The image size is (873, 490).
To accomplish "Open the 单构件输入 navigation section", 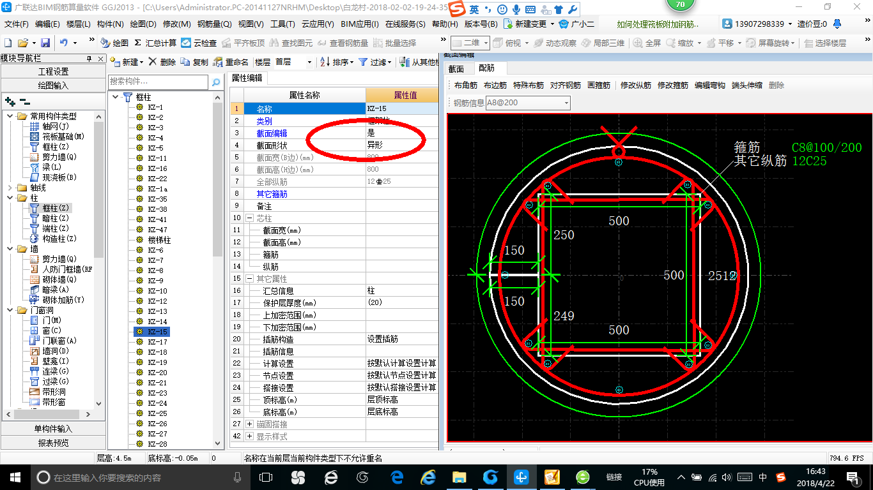I will tap(53, 429).
